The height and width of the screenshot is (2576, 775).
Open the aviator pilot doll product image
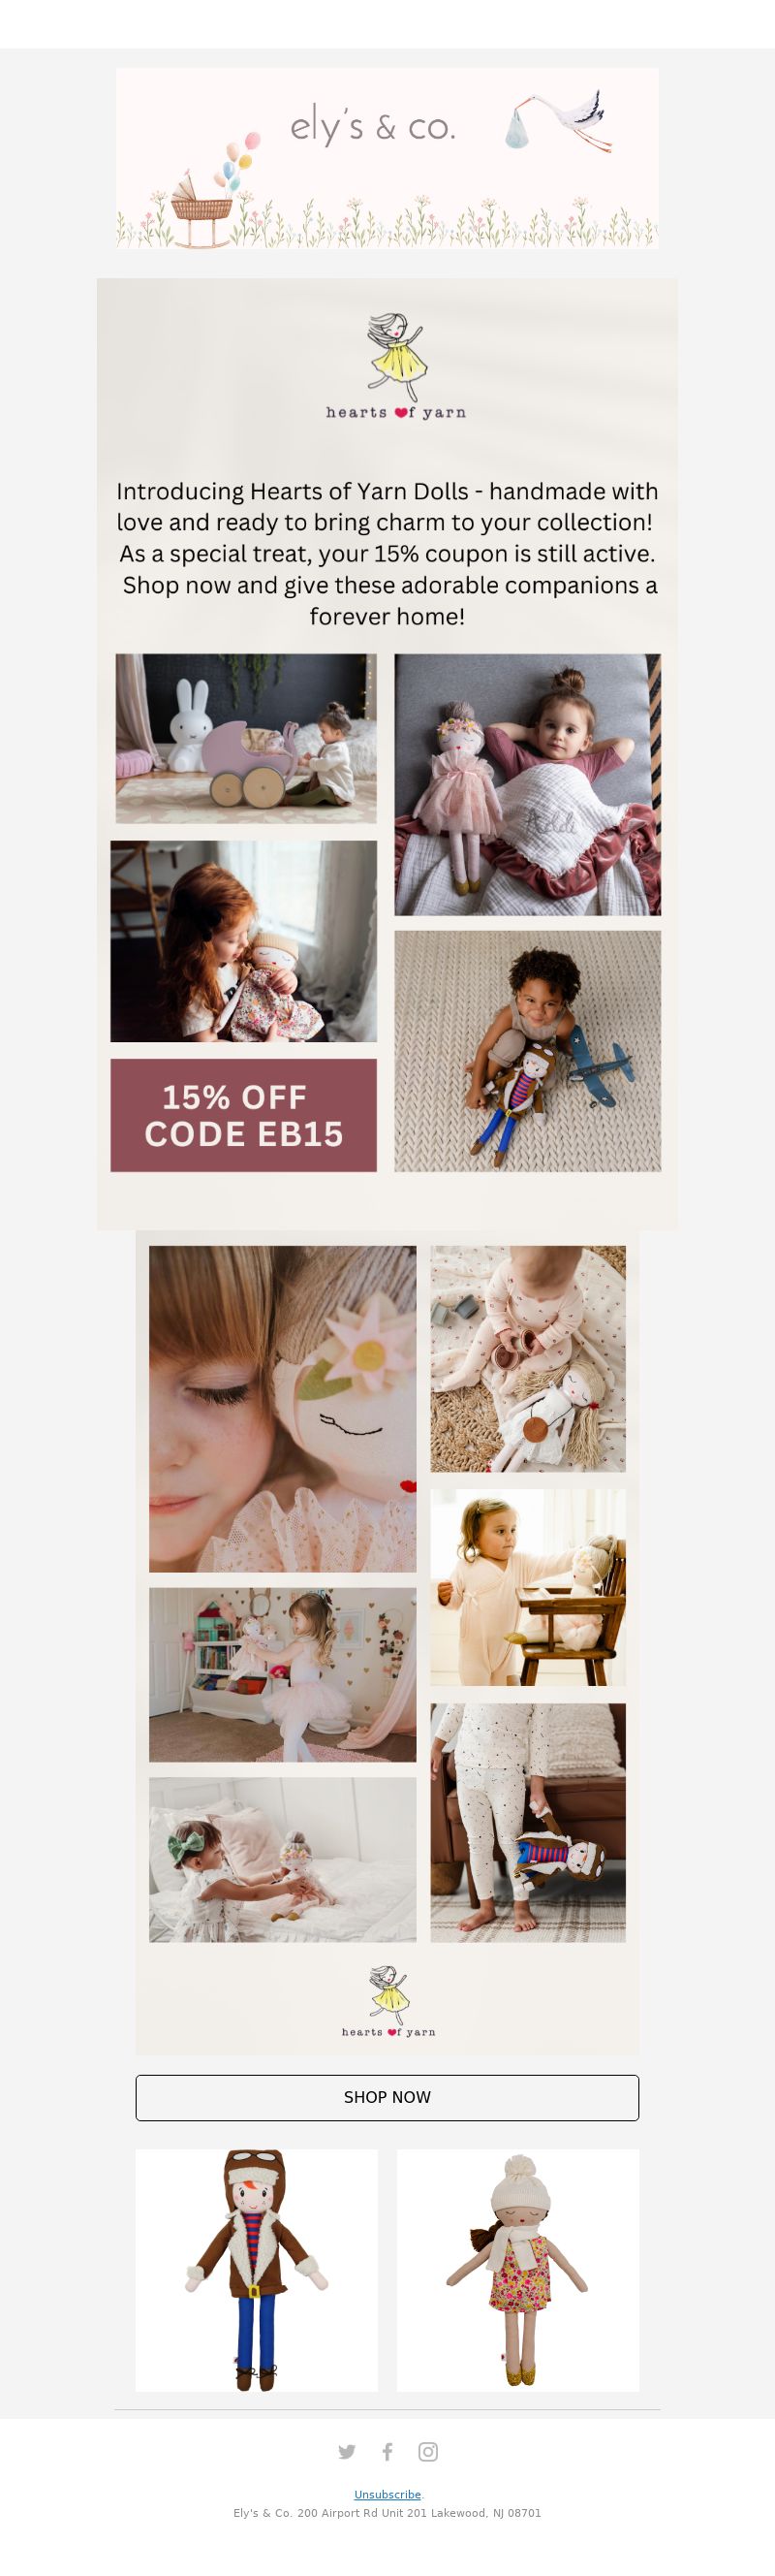point(257,2270)
